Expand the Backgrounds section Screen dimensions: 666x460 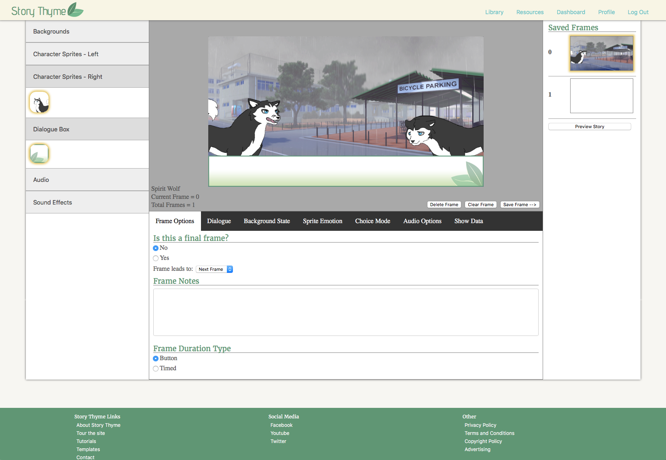click(x=87, y=32)
